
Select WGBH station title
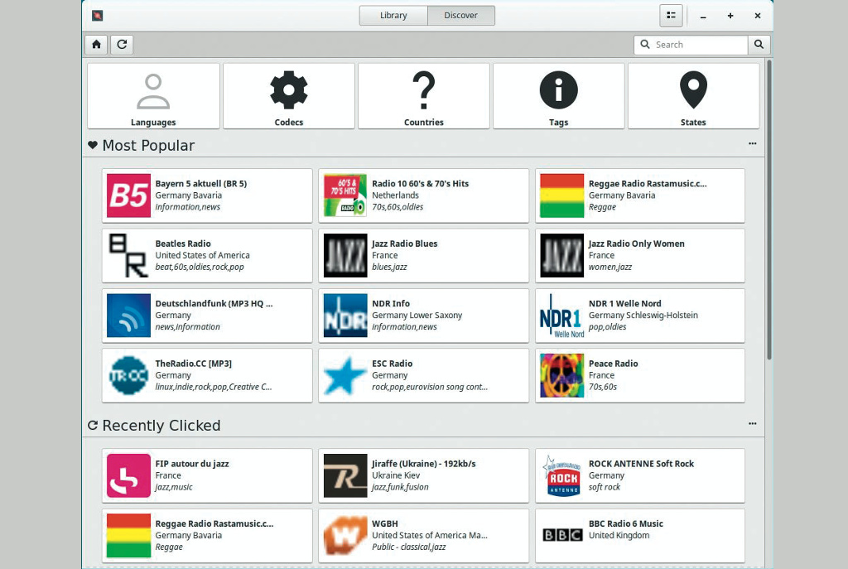coord(385,524)
